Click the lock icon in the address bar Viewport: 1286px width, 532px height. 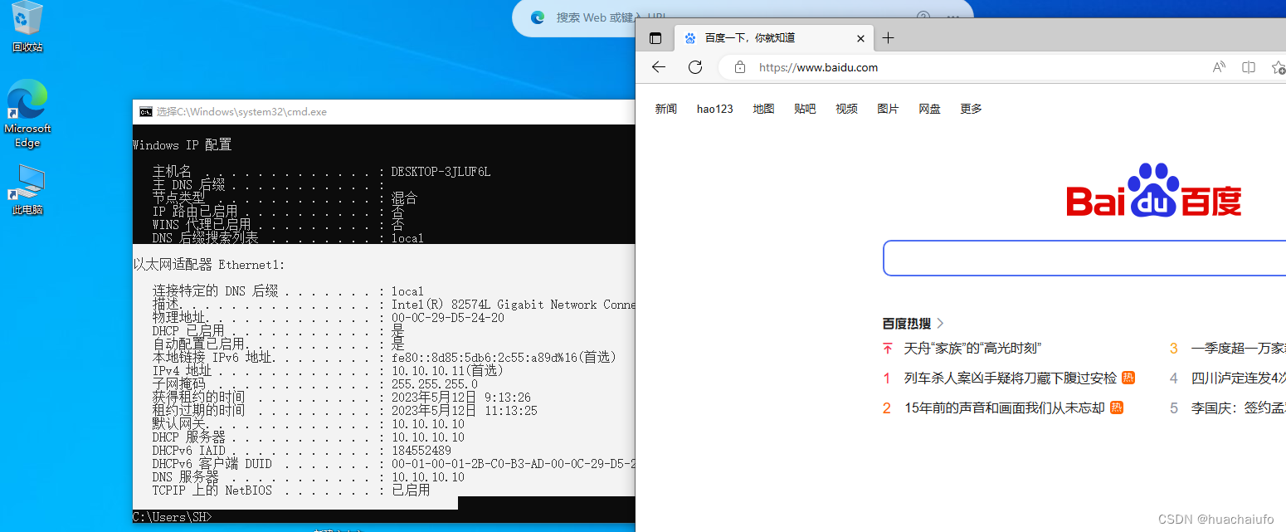tap(739, 67)
